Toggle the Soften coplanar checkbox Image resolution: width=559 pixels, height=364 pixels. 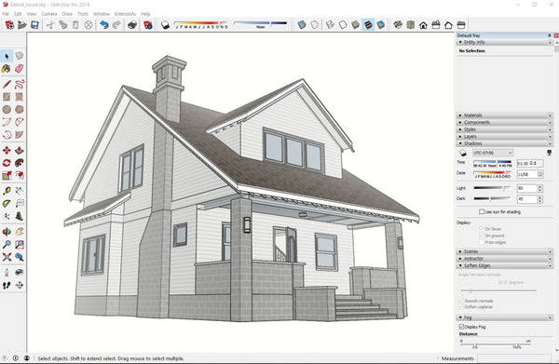[461, 306]
